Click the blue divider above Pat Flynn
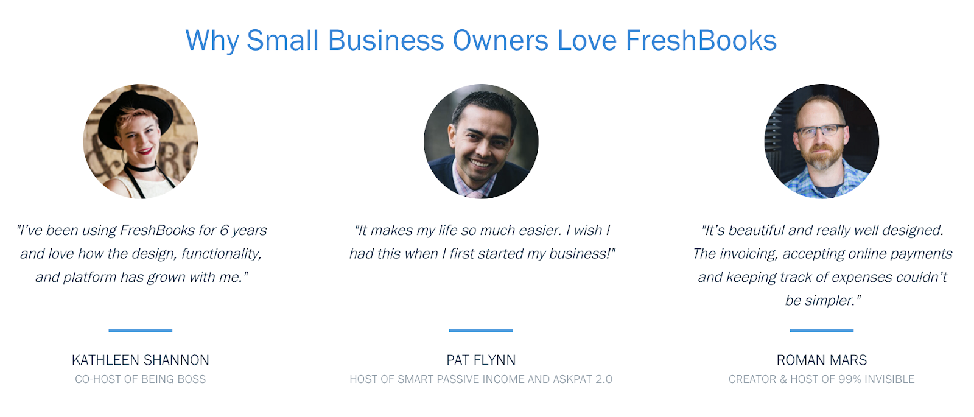This screenshot has width=974, height=417. click(x=481, y=330)
